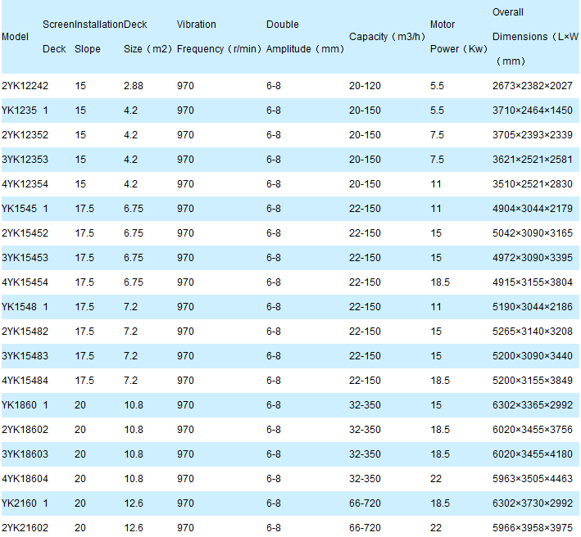This screenshot has width=581, height=537.
Task: Select the 3YK12353 model cell
Action: (25, 160)
